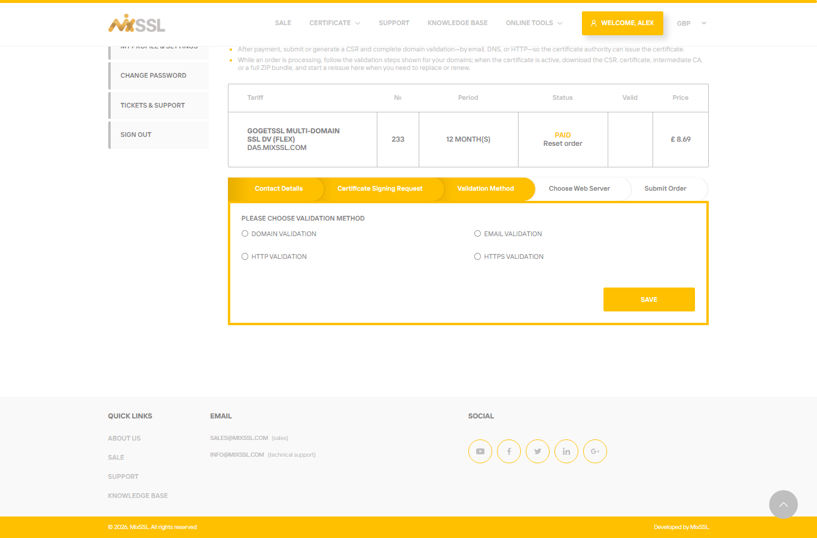Click the 12 MONTH(S) period cell
The image size is (817, 538).
tap(468, 139)
